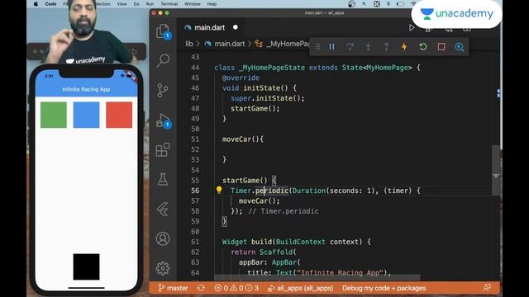
Task: Open errors and warnings count in status bar
Action: [x=236, y=288]
